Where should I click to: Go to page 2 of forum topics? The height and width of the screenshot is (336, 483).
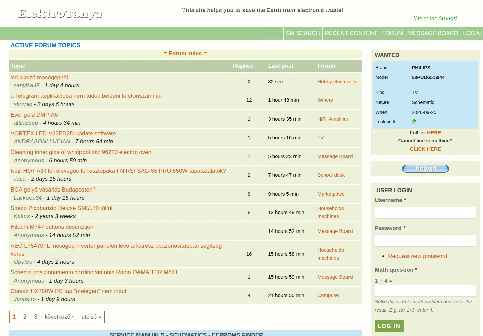[x=25, y=317]
